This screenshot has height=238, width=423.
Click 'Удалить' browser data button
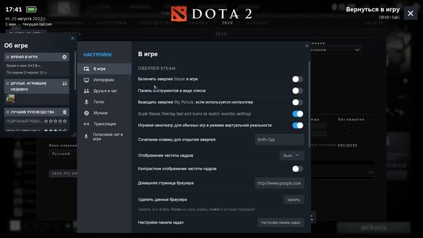(x=293, y=200)
